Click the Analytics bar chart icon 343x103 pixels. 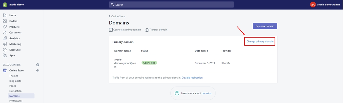[x=5, y=38]
